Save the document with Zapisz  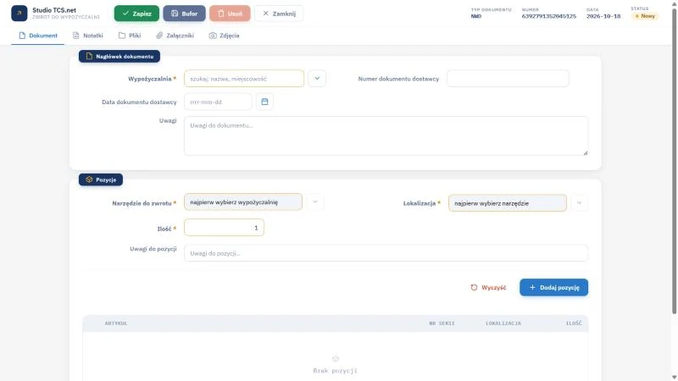[x=136, y=14]
